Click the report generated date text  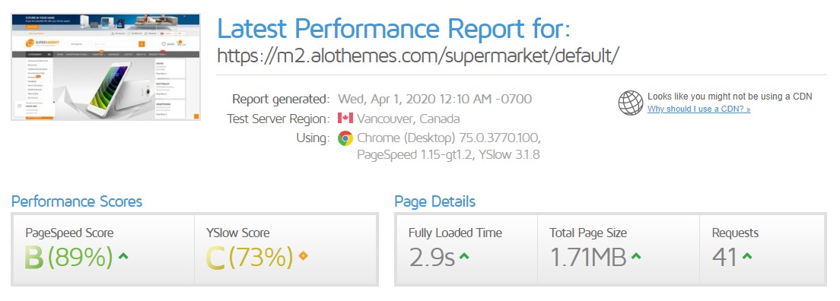tap(434, 99)
